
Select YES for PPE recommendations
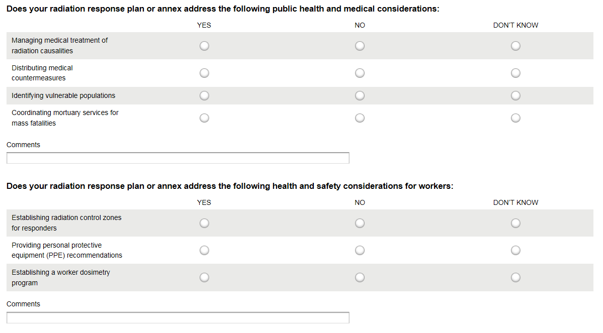point(204,250)
